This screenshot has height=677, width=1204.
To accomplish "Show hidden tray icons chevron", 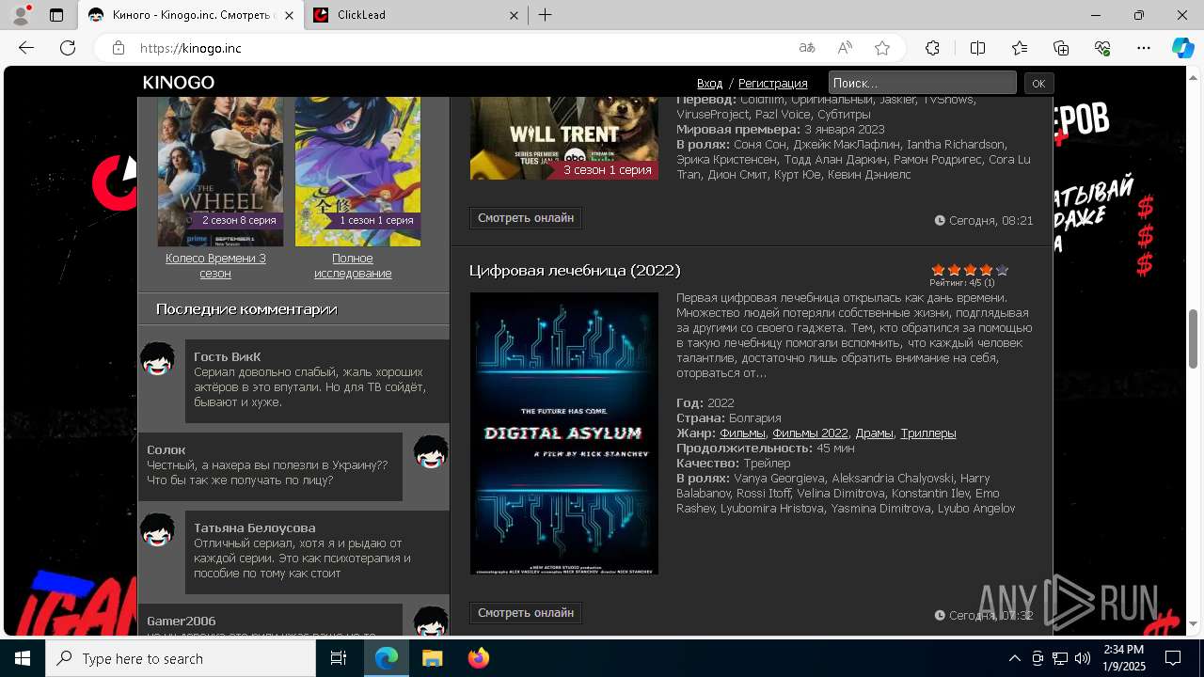I will (x=1014, y=658).
